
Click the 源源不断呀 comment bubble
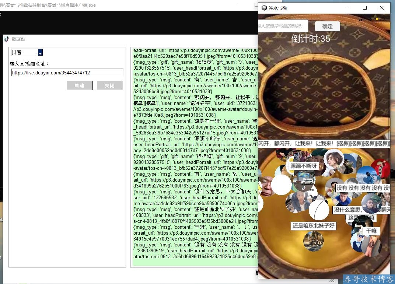303,166
